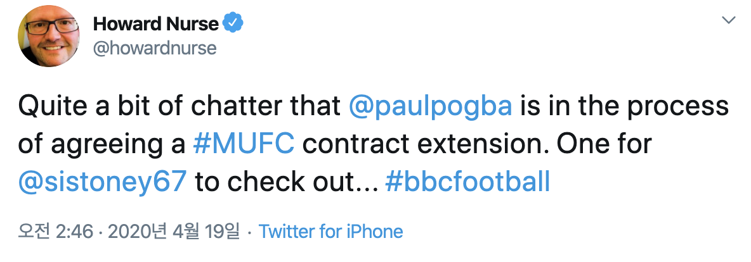Browse the #bbcfootball hashtag

[x=467, y=182]
